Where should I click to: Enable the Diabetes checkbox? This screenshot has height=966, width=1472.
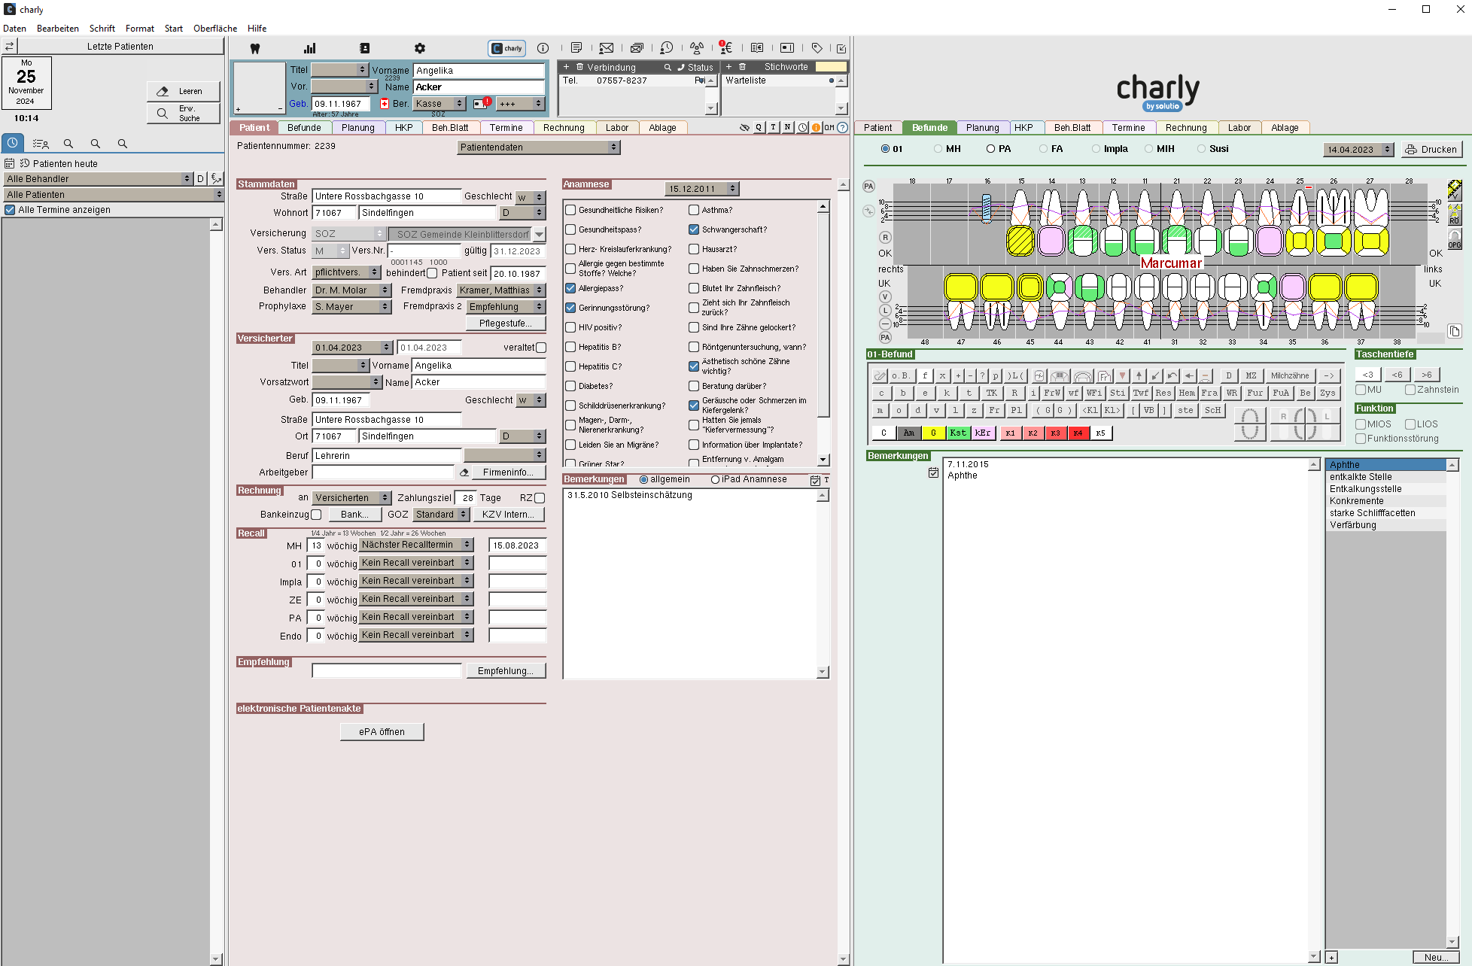(x=570, y=386)
